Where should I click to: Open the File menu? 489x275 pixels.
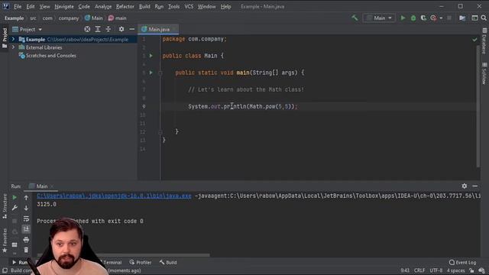click(18, 7)
